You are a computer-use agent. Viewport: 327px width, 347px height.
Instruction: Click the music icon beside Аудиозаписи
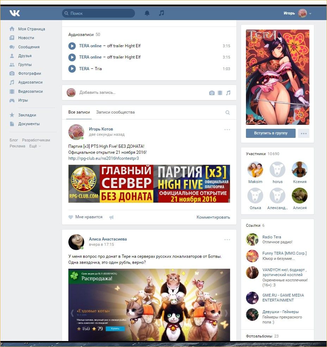(x=12, y=82)
